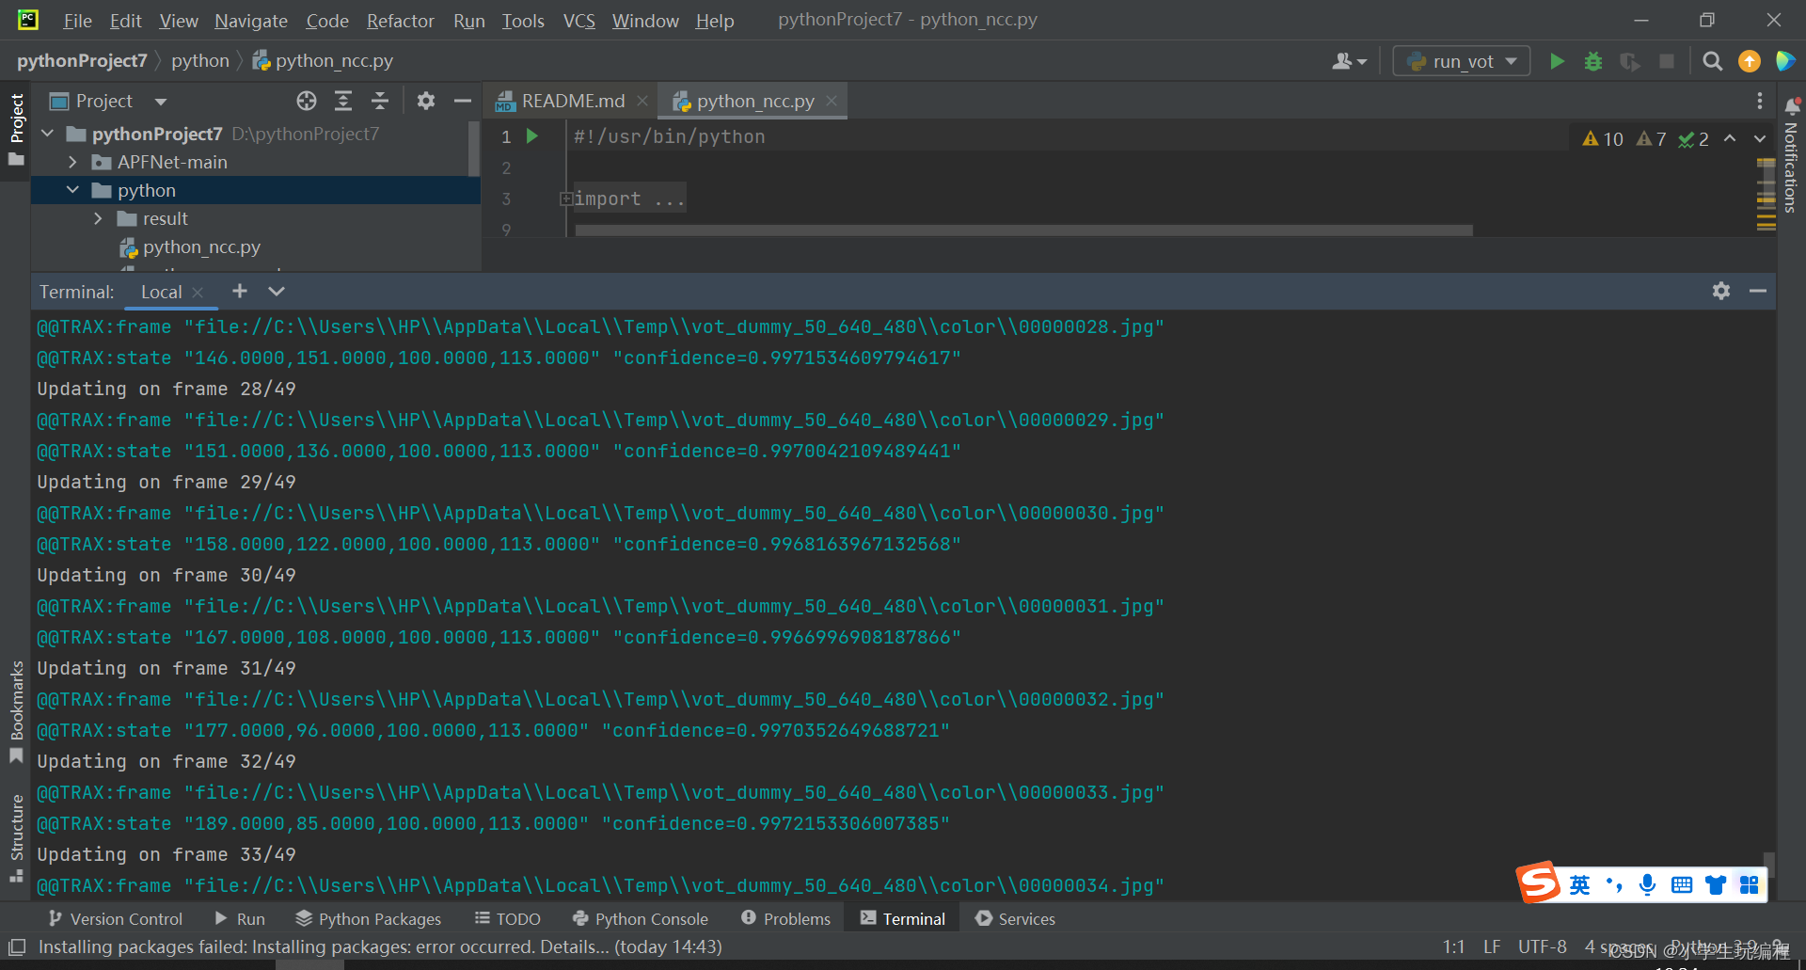Open the File menu
This screenshot has height=970, width=1806.
(x=77, y=21)
